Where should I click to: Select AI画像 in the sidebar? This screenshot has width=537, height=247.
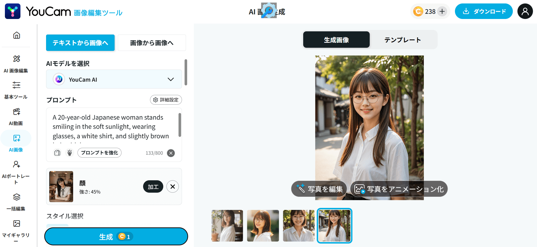click(16, 143)
